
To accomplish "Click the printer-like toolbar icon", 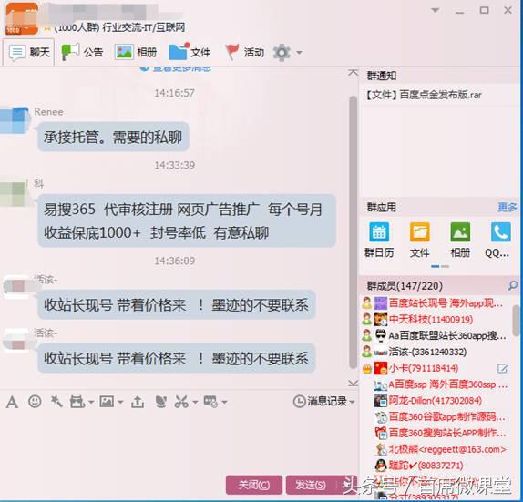I will 77,402.
